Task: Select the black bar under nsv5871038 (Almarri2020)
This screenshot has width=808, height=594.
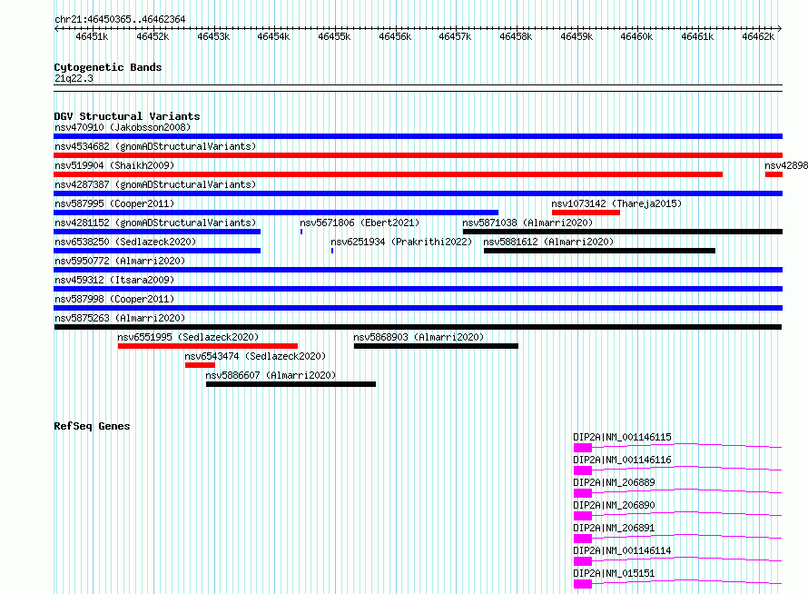Action: tap(623, 232)
